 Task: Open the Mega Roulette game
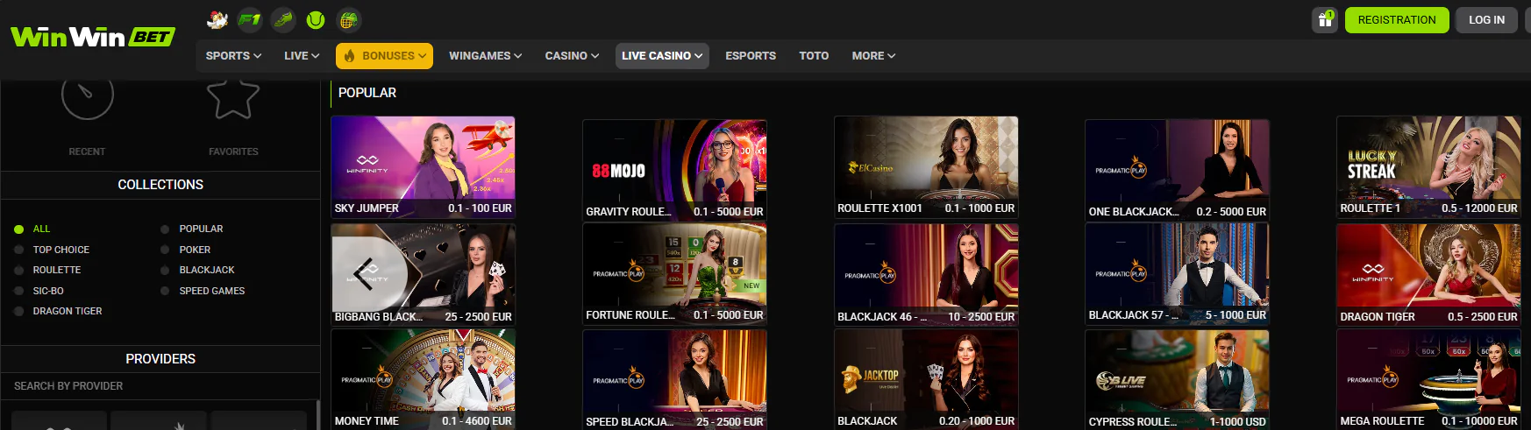[1428, 379]
